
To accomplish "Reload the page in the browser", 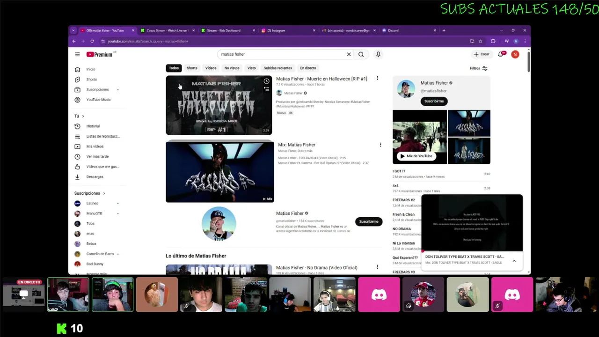I will pos(92,41).
